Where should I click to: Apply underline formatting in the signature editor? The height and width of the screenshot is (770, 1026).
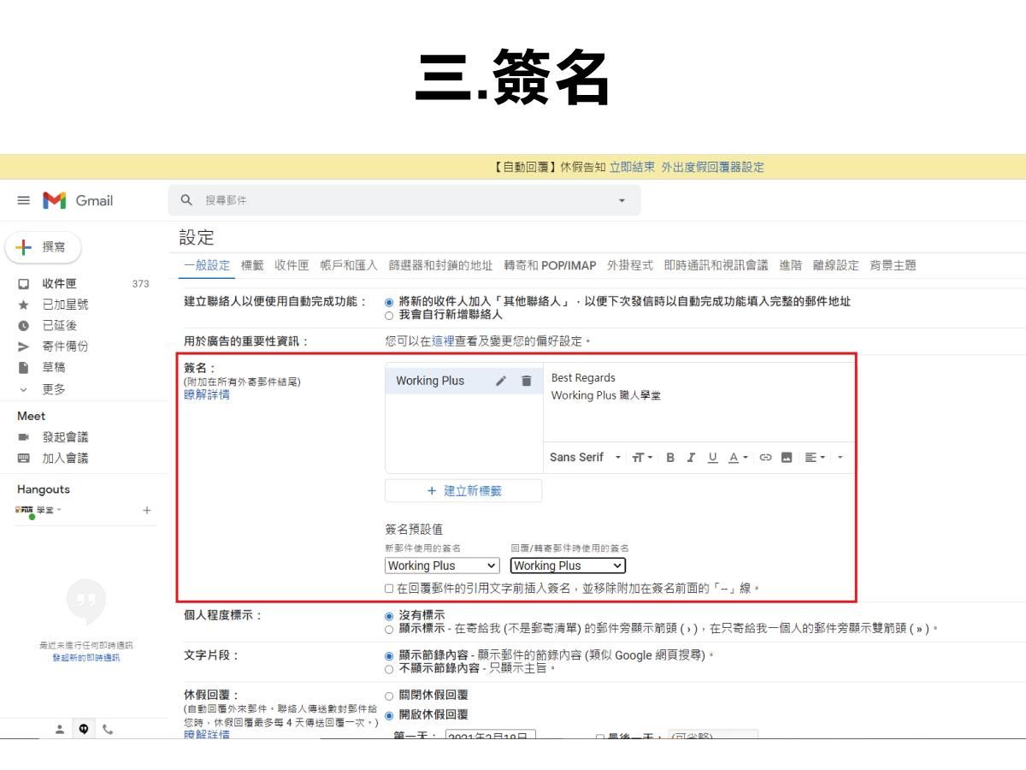(x=712, y=457)
